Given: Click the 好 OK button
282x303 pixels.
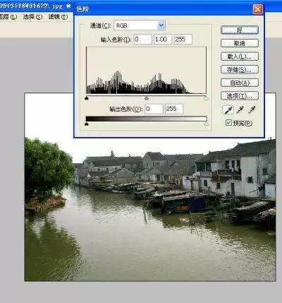Looking at the screenshot, I should point(240,30).
